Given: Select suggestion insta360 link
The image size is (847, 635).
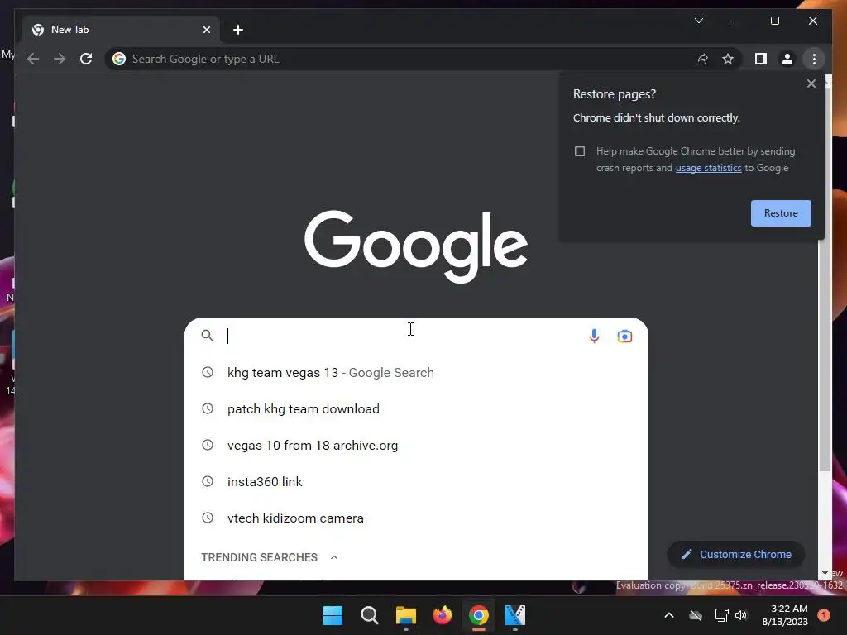Looking at the screenshot, I should pos(416,482).
